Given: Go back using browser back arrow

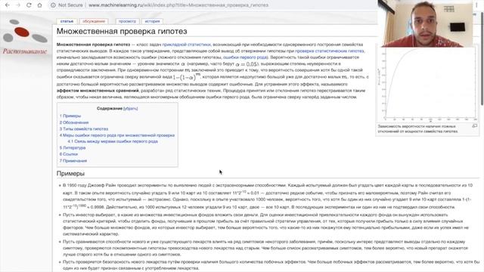Looking at the screenshot, I should tap(8, 5).
